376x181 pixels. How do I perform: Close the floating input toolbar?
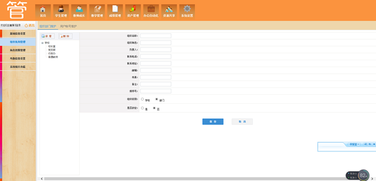pos(374,144)
